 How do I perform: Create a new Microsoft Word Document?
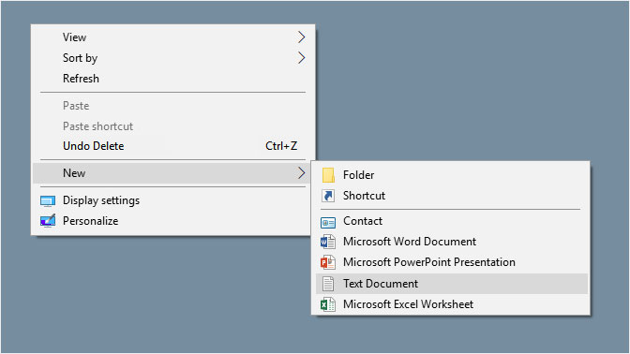452,242
